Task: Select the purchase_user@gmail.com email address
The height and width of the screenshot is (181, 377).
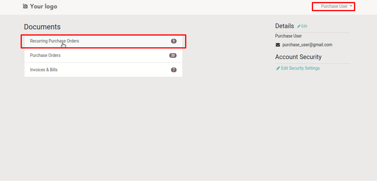Action: point(307,45)
